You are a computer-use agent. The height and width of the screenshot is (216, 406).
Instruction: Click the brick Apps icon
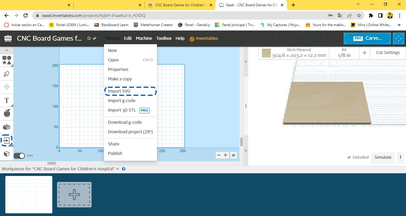[7, 127]
